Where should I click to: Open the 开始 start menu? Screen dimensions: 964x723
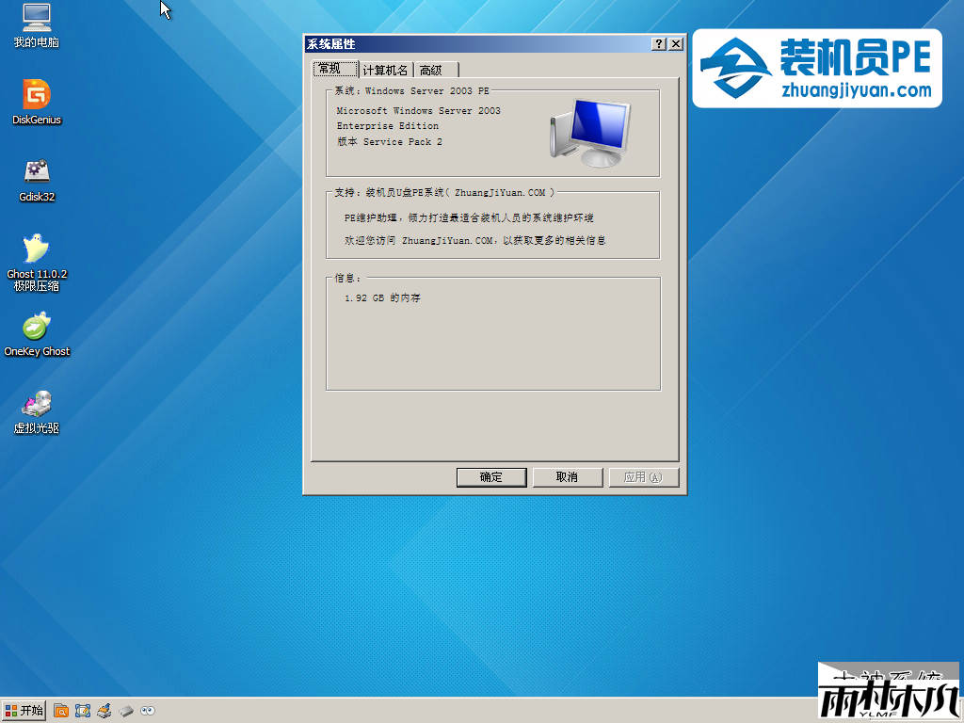tap(24, 711)
